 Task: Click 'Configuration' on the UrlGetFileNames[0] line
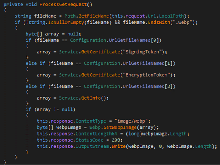coord(88,40)
